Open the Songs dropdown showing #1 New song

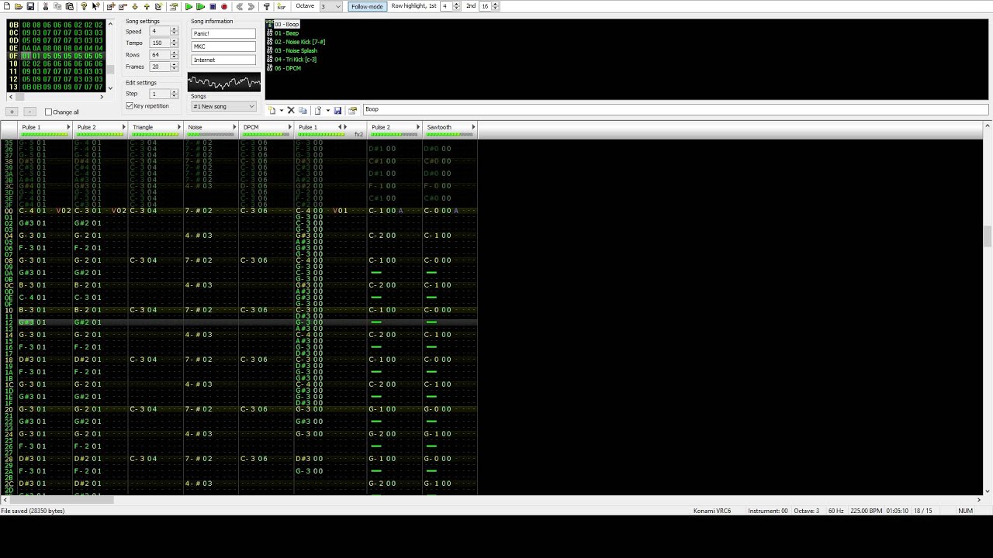(x=223, y=106)
